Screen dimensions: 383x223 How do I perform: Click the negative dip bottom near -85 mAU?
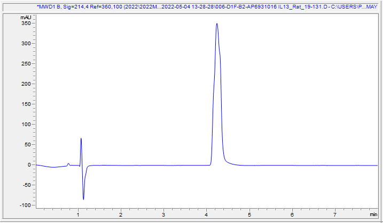(84, 199)
